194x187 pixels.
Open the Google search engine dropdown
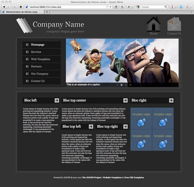tap(138, 7)
